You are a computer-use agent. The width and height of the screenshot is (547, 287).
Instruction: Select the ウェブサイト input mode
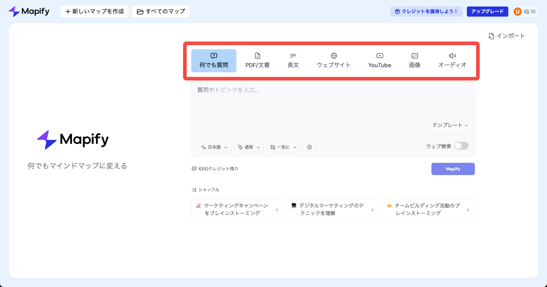coord(334,60)
